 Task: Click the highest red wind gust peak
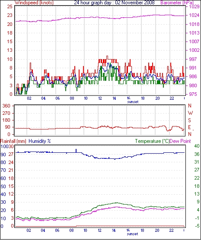[x=107, y=57]
